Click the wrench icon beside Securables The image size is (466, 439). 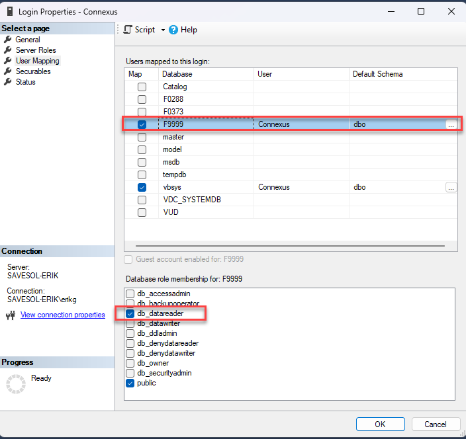(8, 71)
